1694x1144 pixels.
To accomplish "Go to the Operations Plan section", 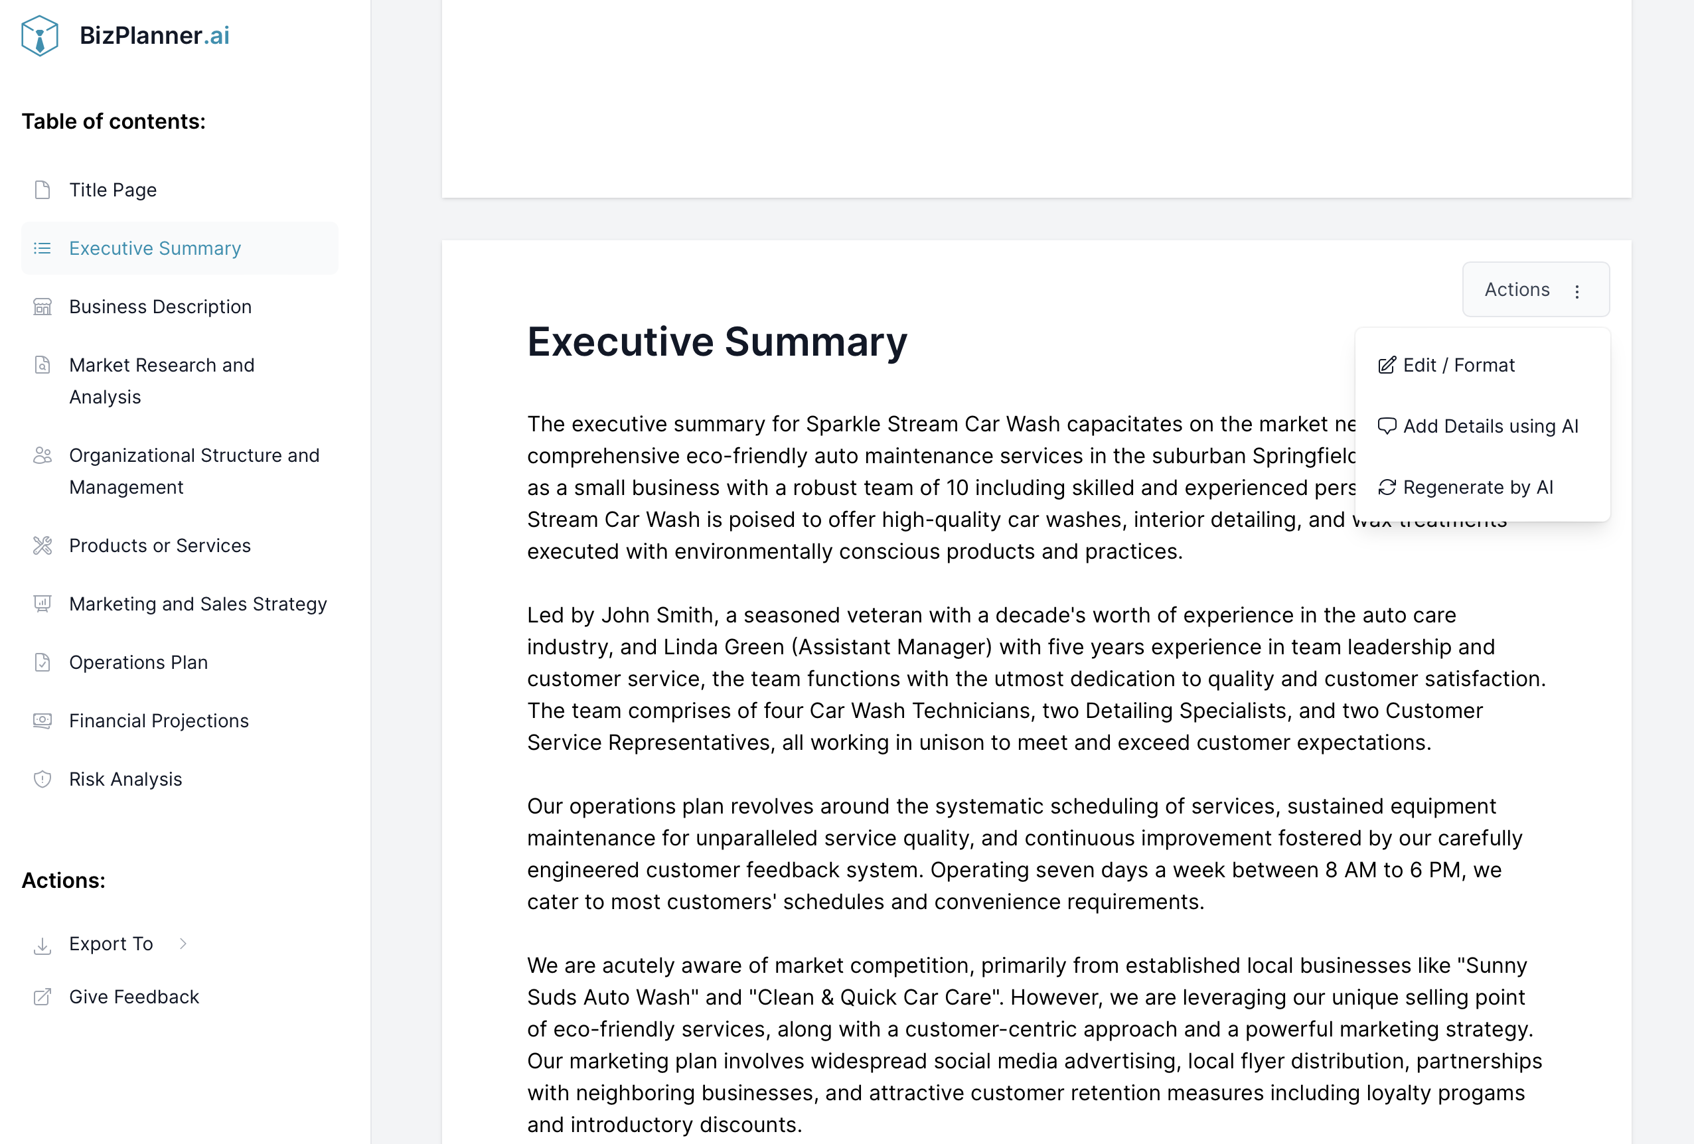I will click(139, 662).
